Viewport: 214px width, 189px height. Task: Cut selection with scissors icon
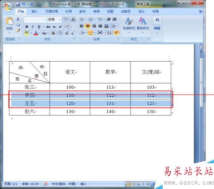[18, 19]
